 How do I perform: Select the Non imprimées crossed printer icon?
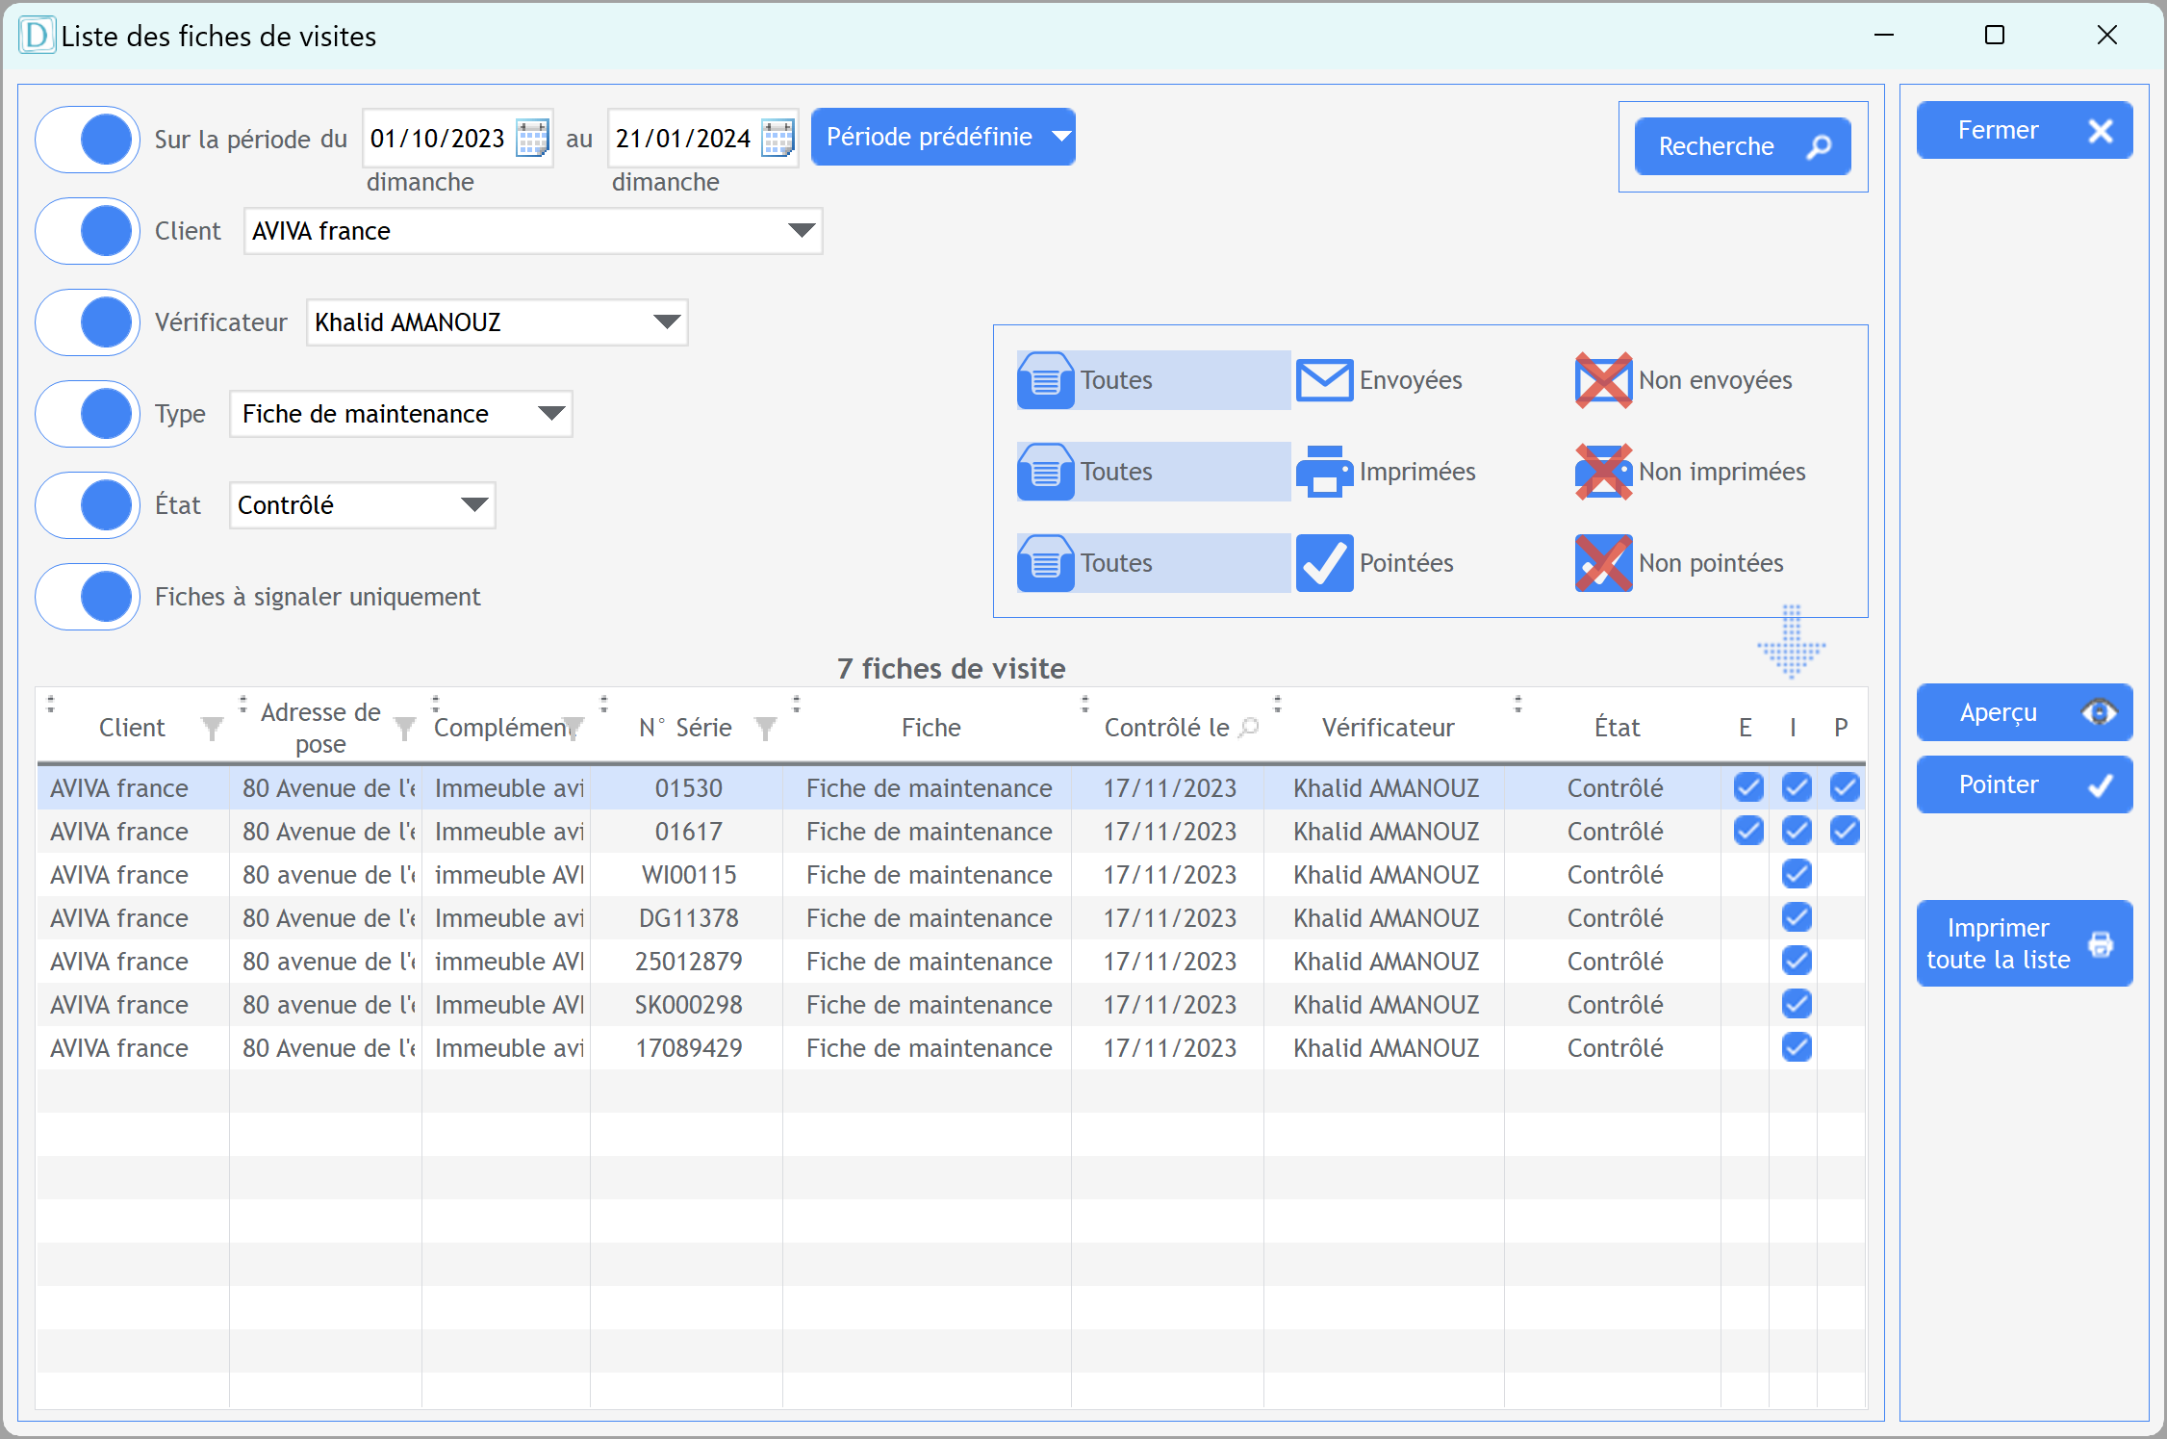pos(1603,472)
